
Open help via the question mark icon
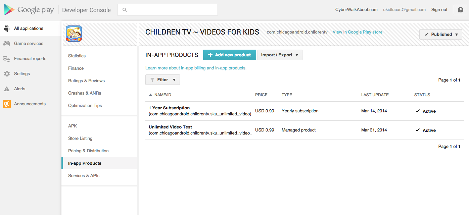point(460,10)
